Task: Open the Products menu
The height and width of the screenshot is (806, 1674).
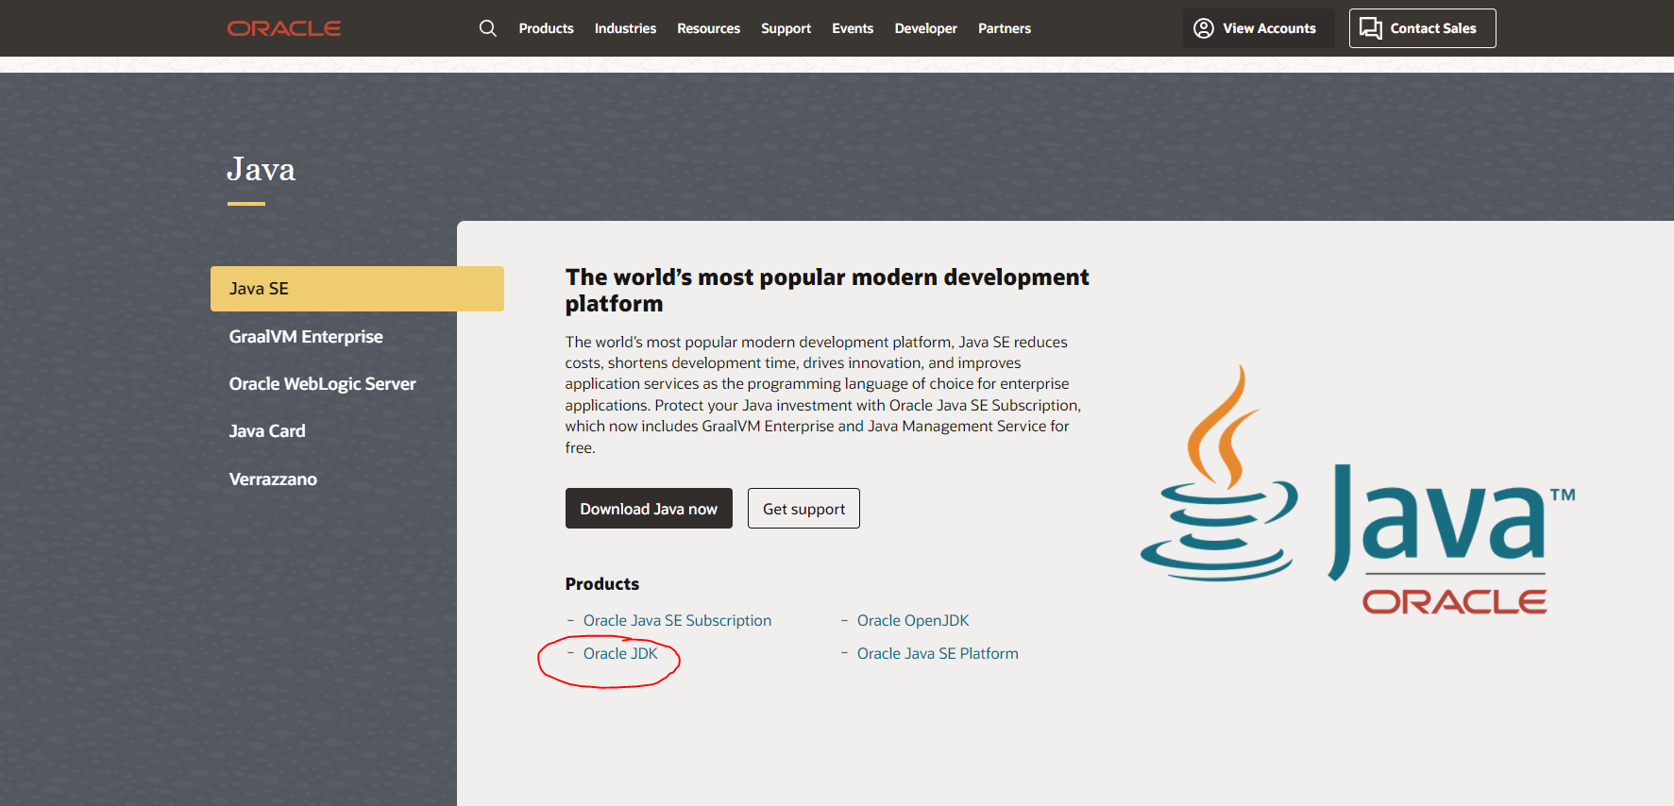Action: click(546, 28)
